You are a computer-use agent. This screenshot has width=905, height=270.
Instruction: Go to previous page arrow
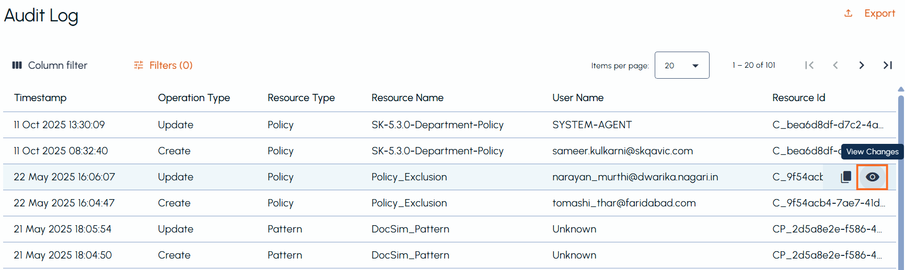click(x=836, y=65)
